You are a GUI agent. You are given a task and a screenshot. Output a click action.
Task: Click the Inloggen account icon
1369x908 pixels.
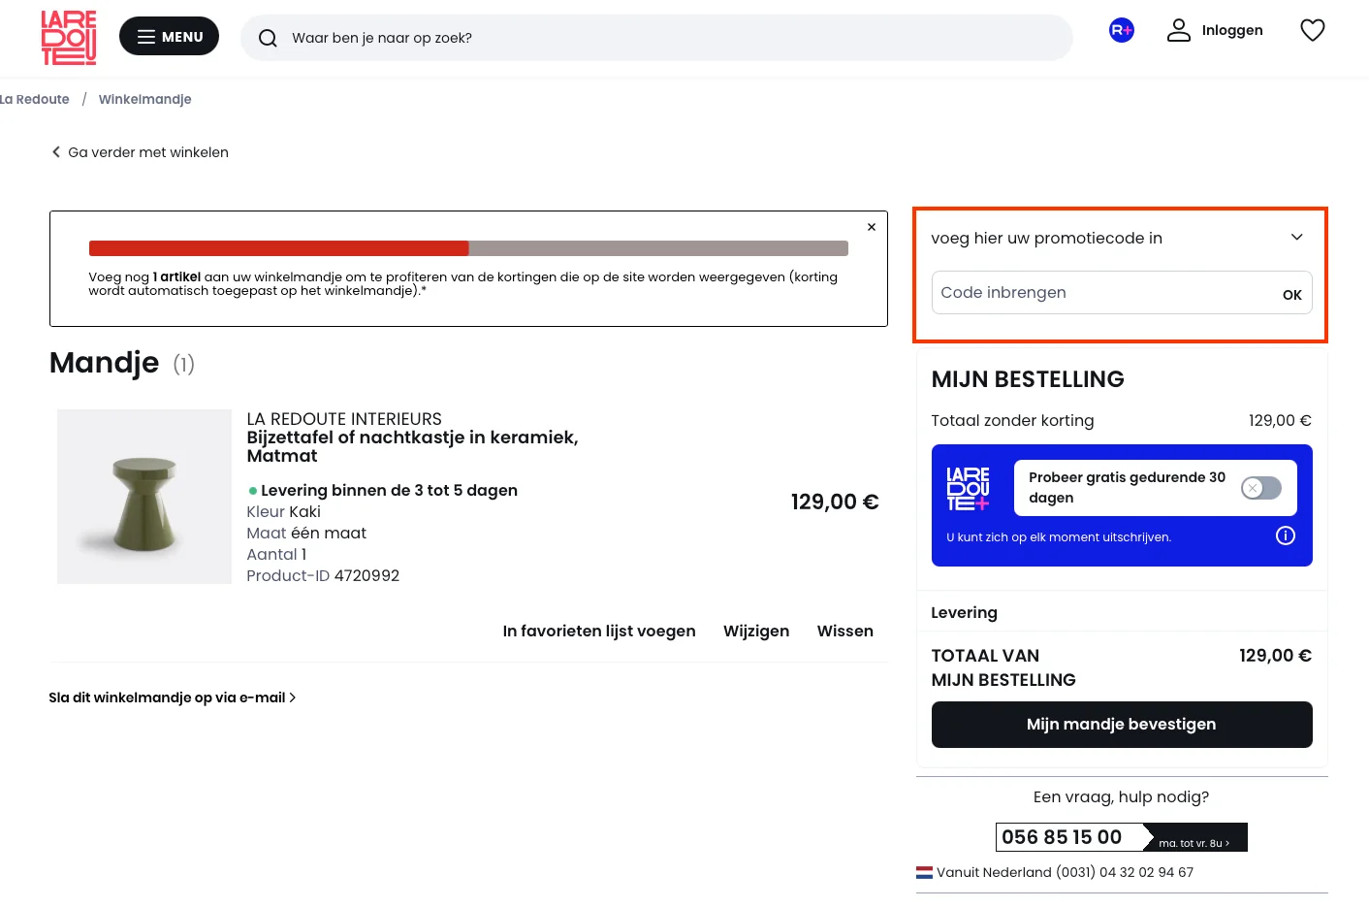(x=1178, y=30)
